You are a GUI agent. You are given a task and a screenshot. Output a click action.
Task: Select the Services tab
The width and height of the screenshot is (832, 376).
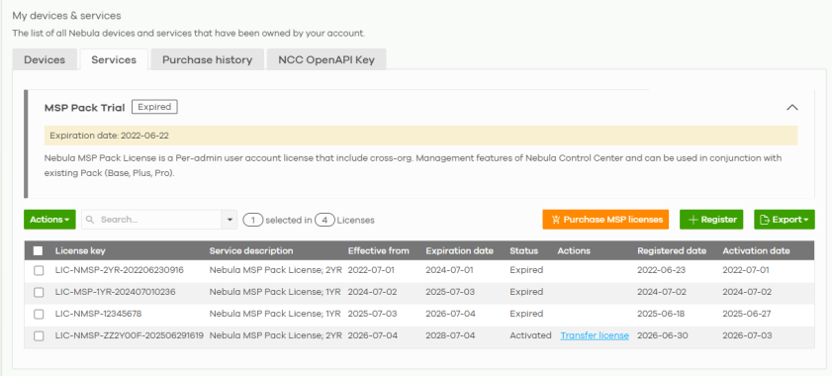(114, 59)
